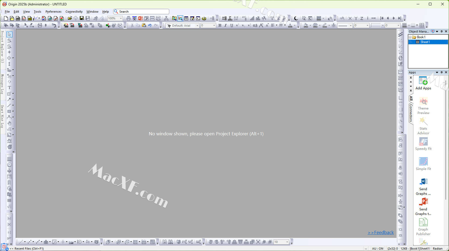Click the Add Data Filter funnel icon
This screenshot has width=449, height=251.
point(272,18)
